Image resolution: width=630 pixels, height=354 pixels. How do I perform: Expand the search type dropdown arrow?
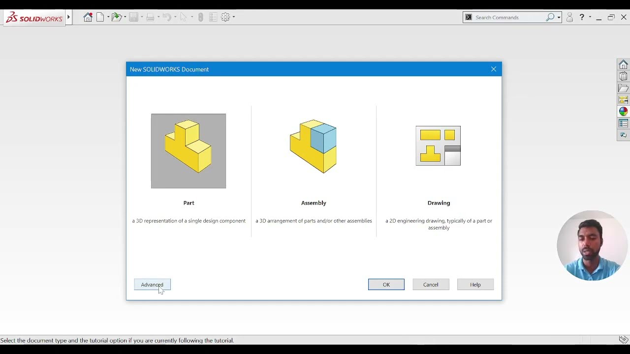559,18
